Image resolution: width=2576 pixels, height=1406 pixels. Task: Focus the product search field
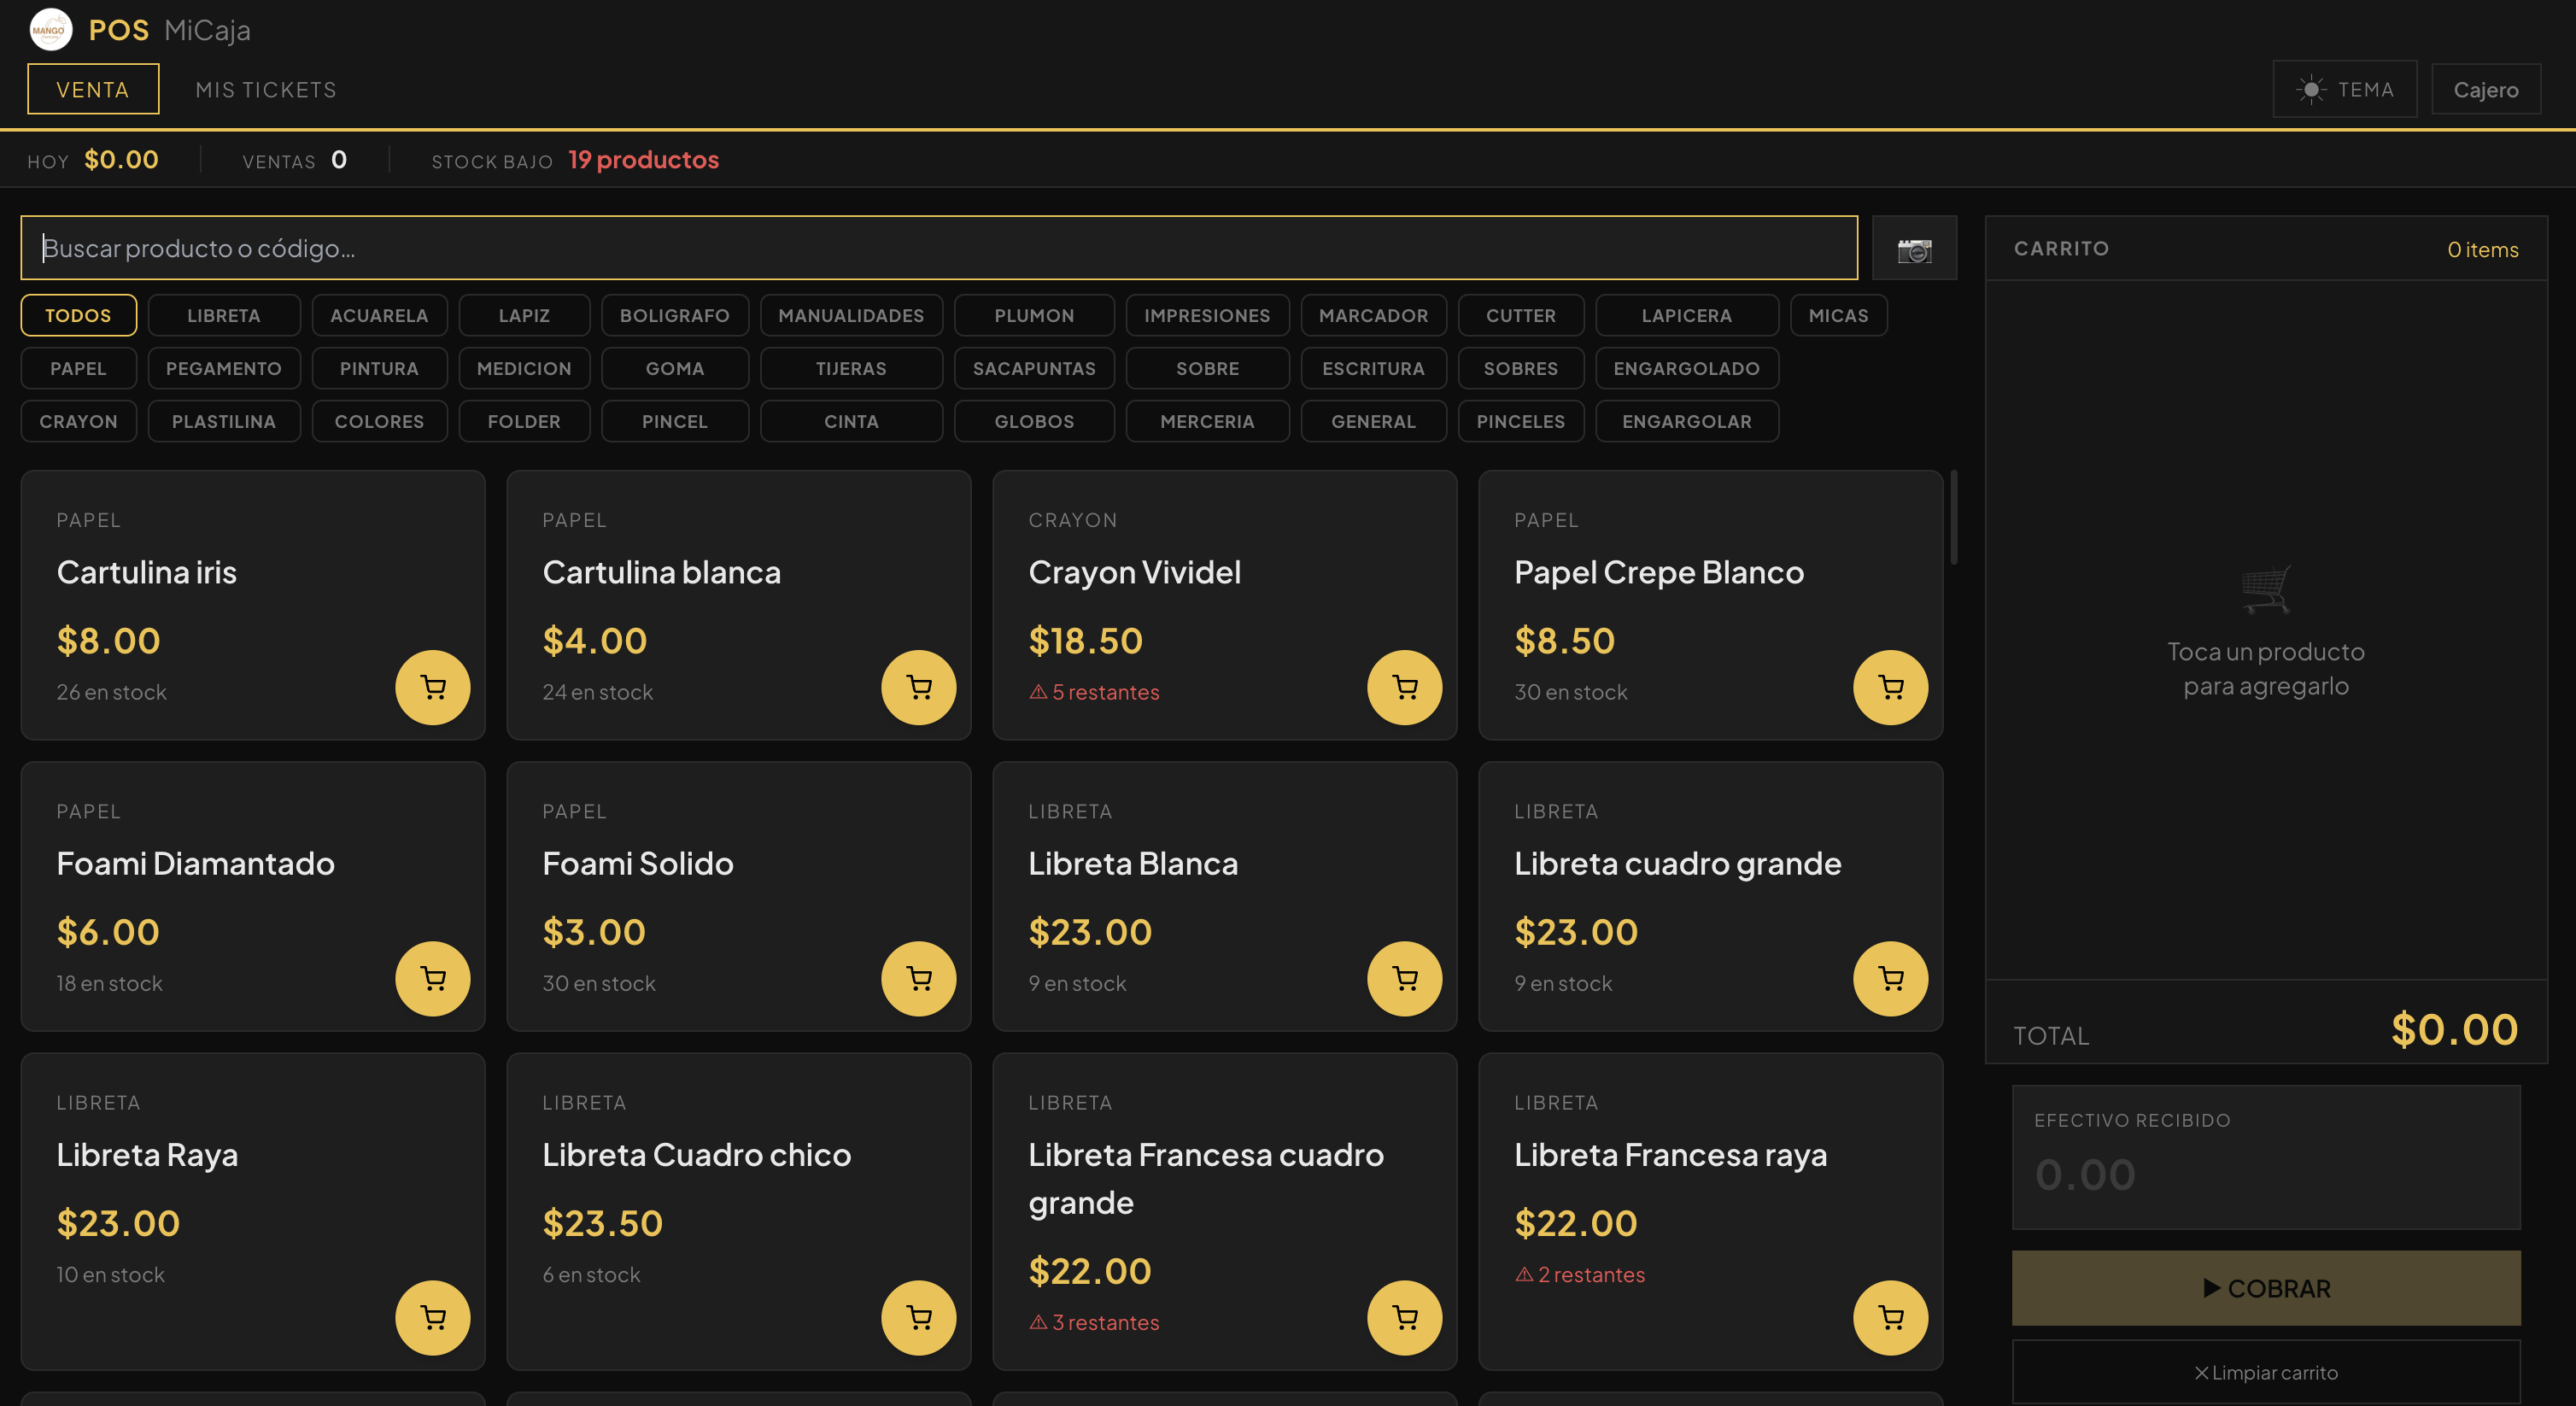tap(939, 248)
